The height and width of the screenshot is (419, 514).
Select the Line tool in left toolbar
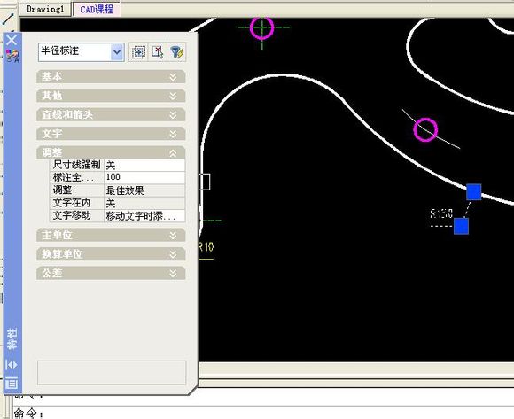8,19
